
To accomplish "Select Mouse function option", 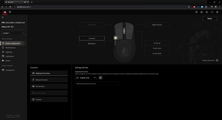I will (49, 80).
